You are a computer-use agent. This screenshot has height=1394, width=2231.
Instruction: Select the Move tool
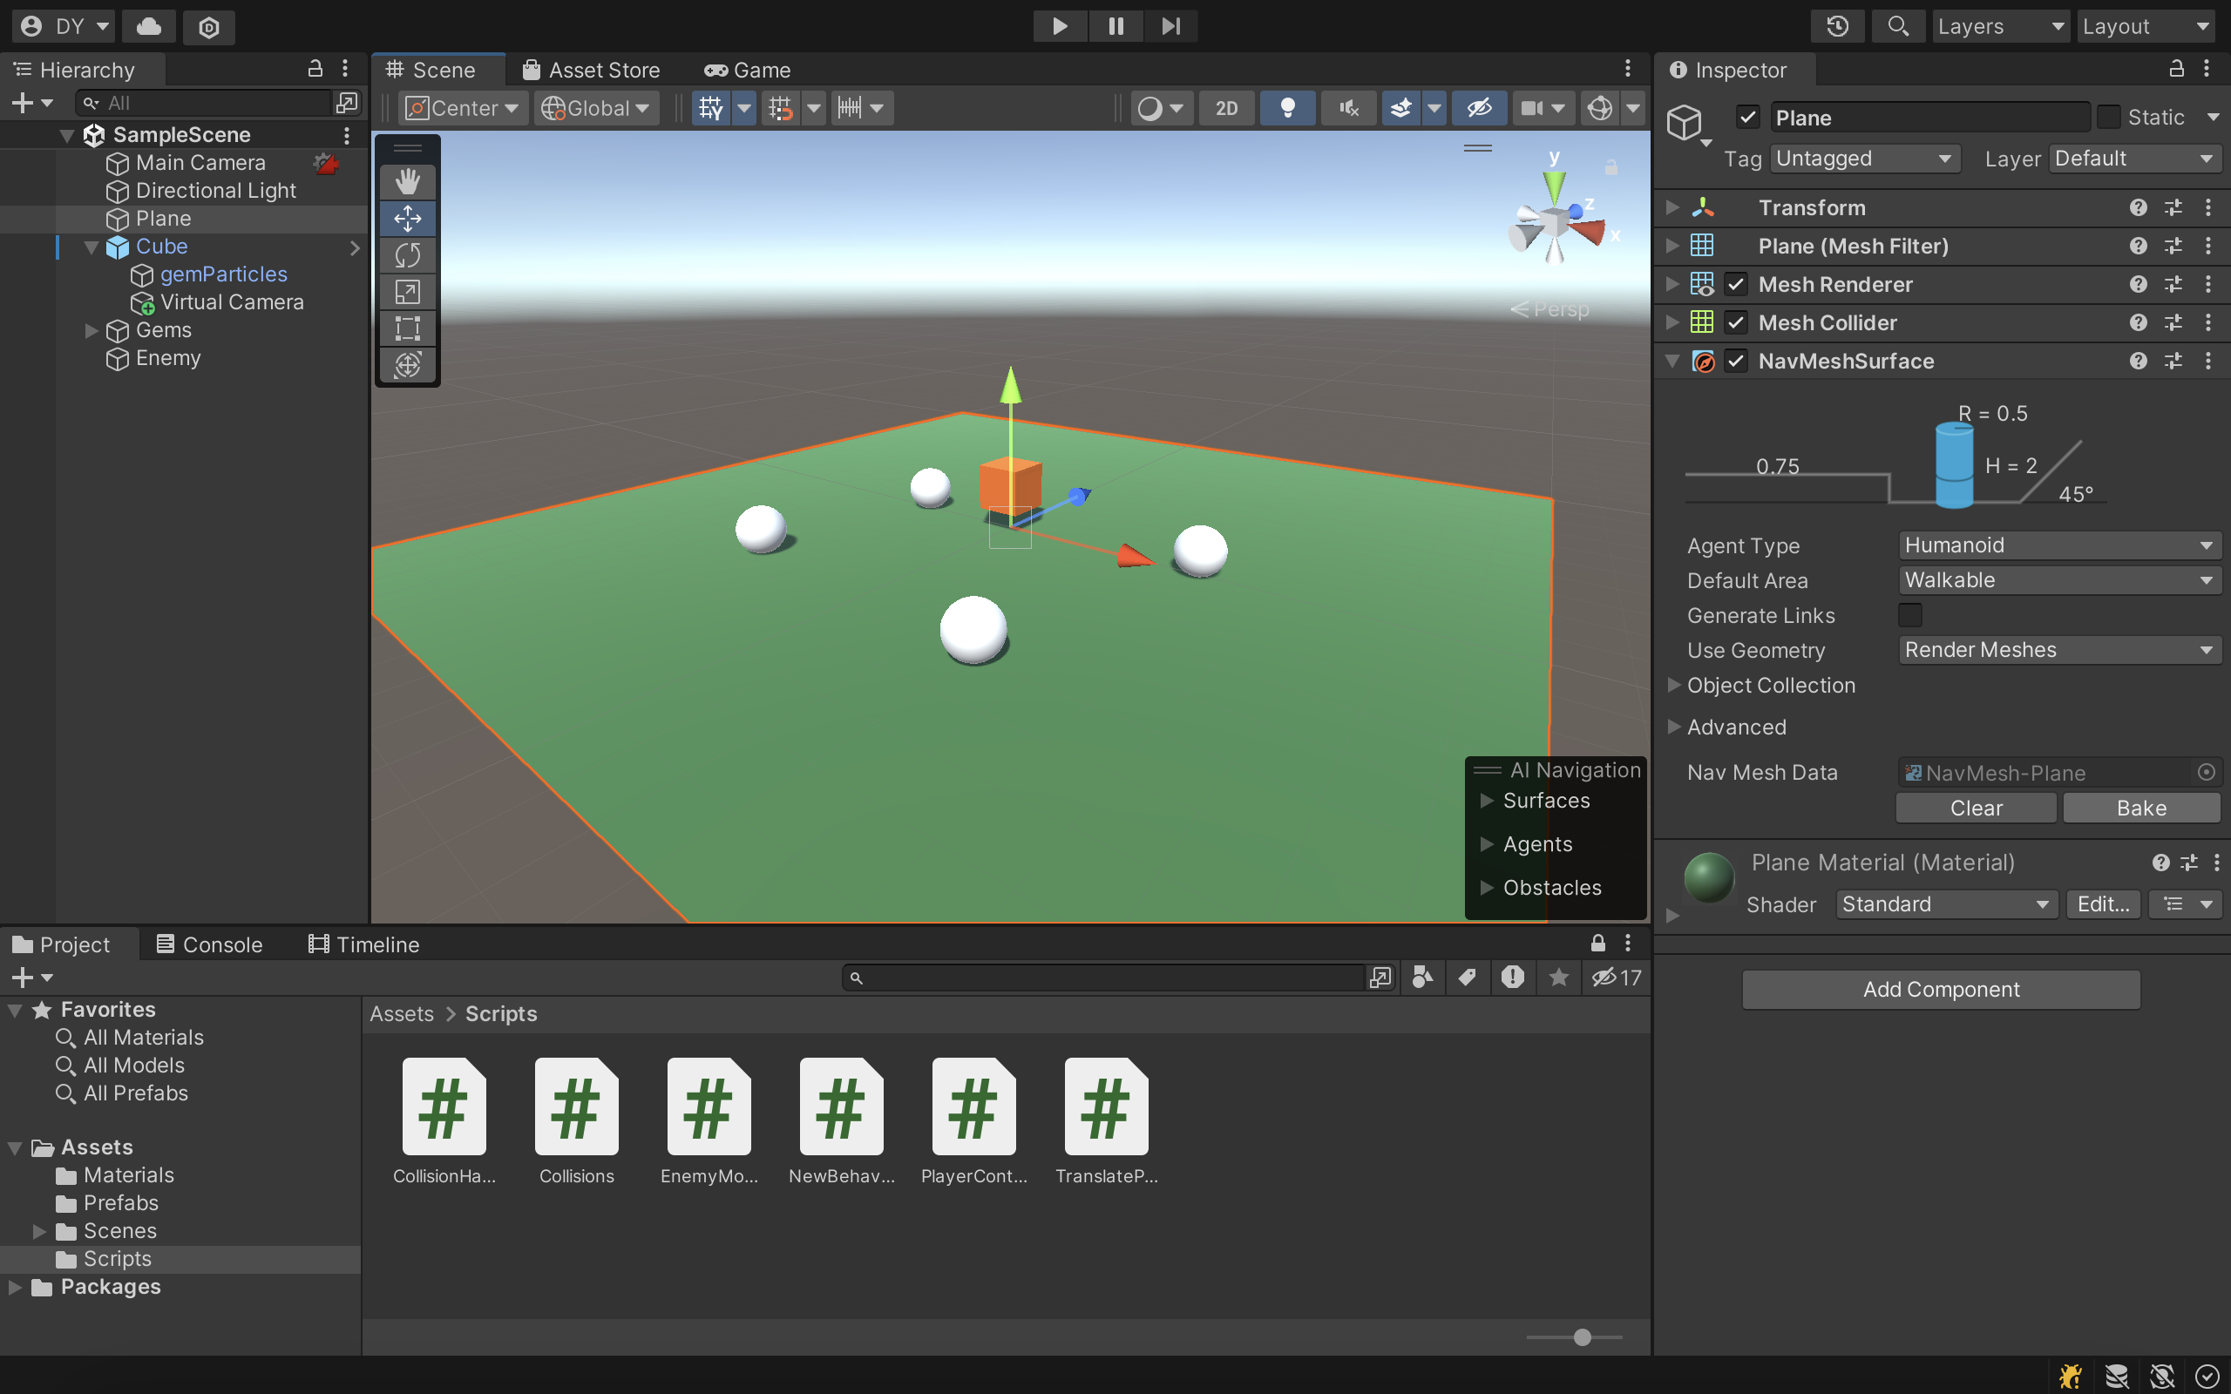click(x=408, y=219)
